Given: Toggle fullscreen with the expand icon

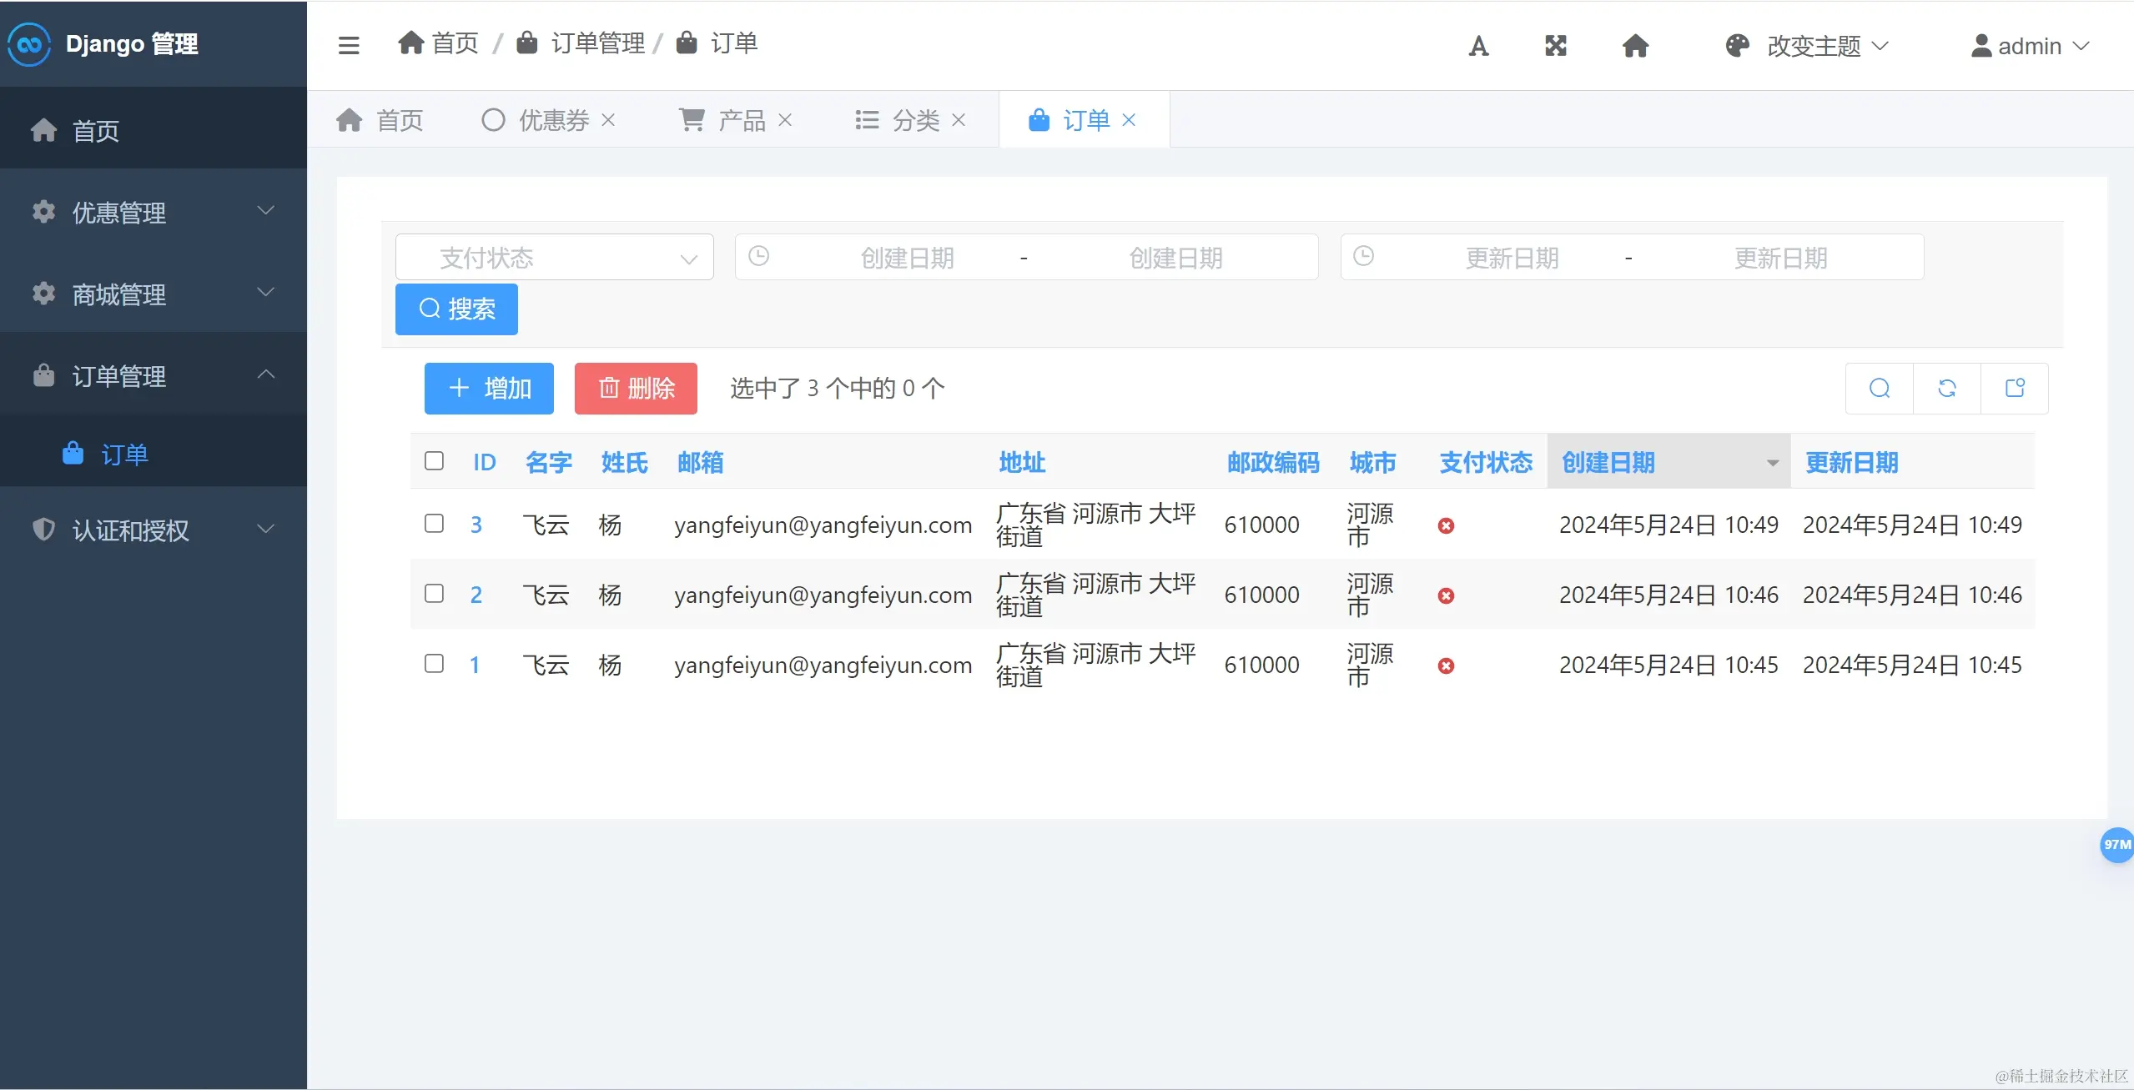Looking at the screenshot, I should click(1556, 46).
